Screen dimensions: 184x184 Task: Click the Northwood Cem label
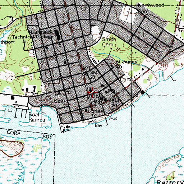tap(151, 8)
